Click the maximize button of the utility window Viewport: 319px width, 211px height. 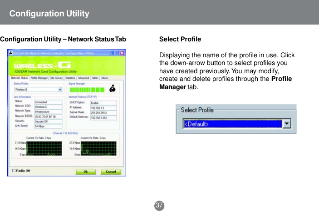pos(117,53)
